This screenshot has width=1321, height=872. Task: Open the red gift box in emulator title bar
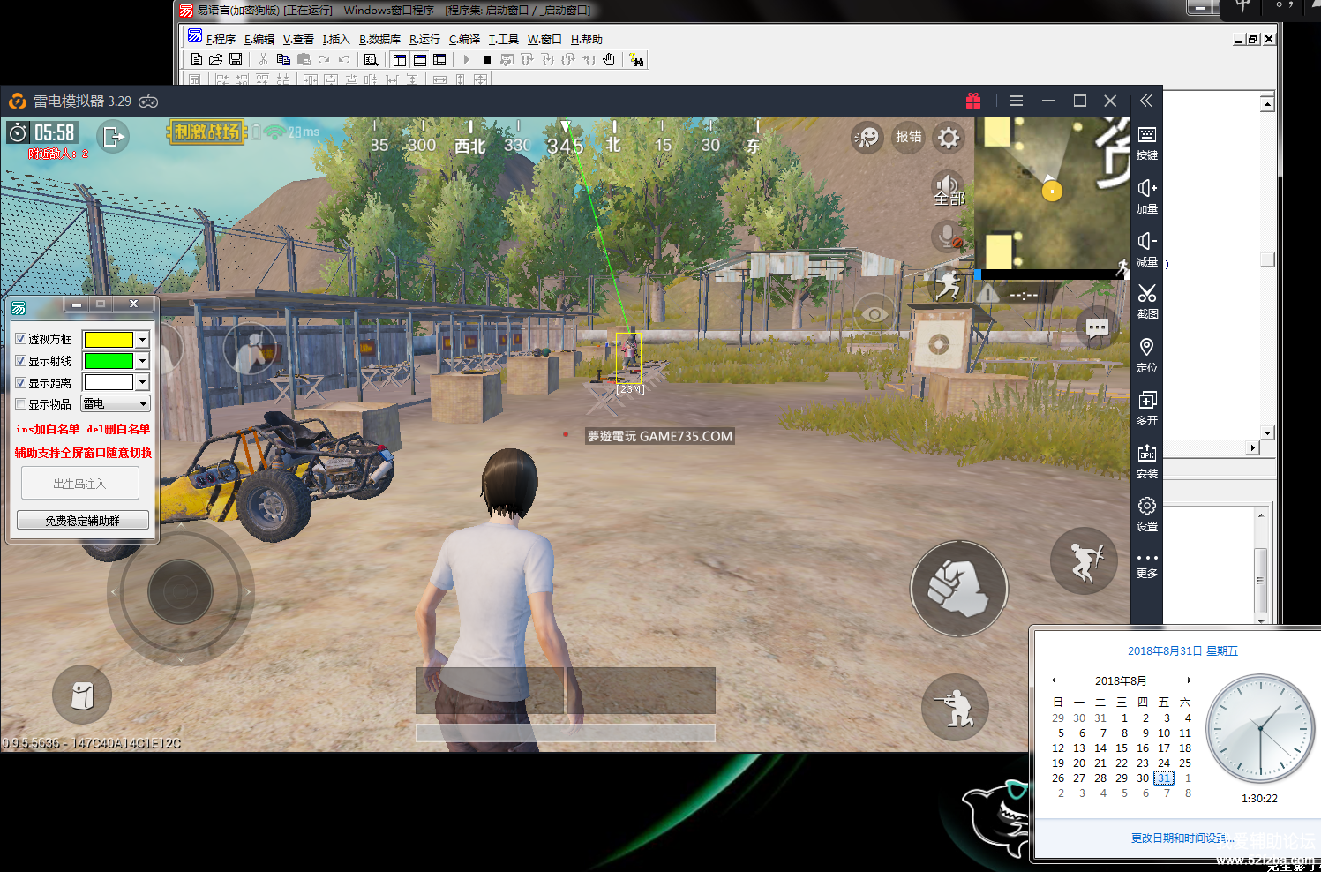pyautogui.click(x=973, y=101)
